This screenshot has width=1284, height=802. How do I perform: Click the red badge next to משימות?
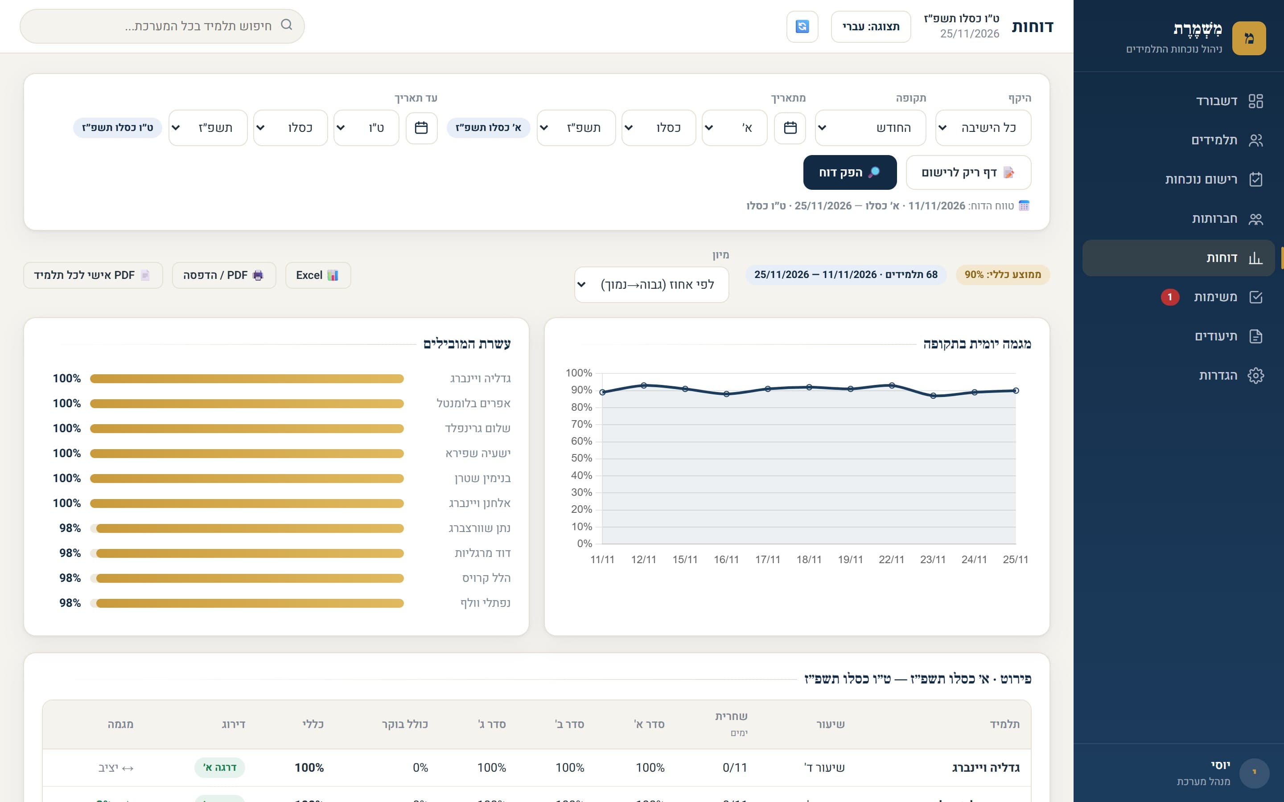point(1169,297)
